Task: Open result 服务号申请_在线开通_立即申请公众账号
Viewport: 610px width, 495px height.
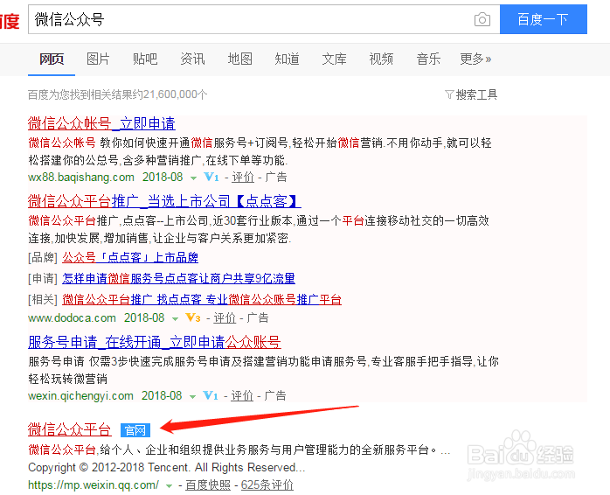Action: point(155,342)
